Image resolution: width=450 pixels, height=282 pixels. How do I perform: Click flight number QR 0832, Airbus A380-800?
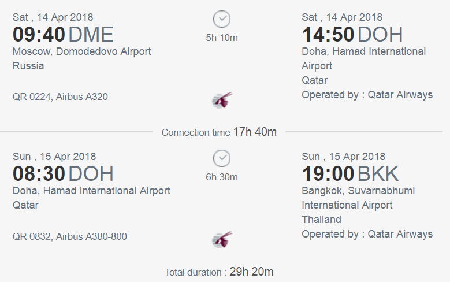[70, 236]
